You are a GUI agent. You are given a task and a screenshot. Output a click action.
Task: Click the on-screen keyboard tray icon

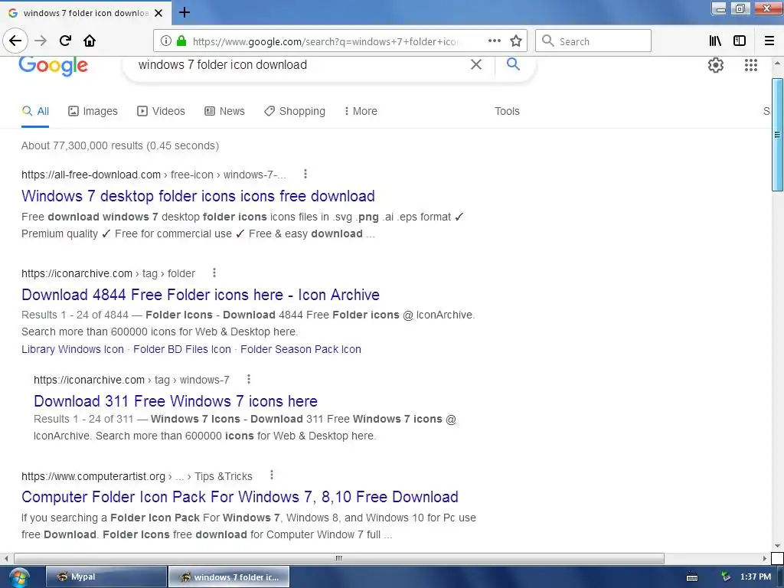tap(692, 577)
